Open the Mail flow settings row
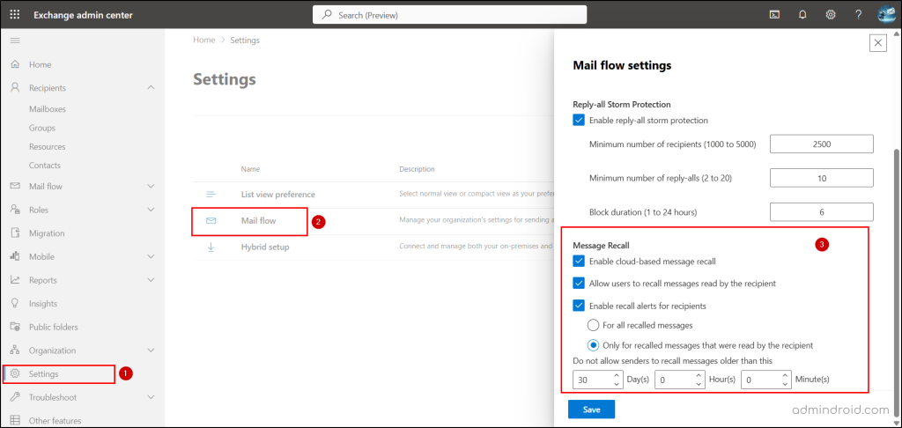Viewport: 902px width, 428px height. coord(258,221)
